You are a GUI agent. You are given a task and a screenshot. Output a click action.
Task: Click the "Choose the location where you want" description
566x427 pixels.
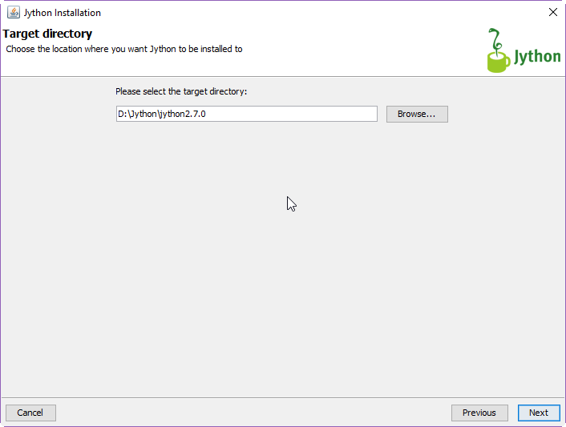tap(123, 49)
